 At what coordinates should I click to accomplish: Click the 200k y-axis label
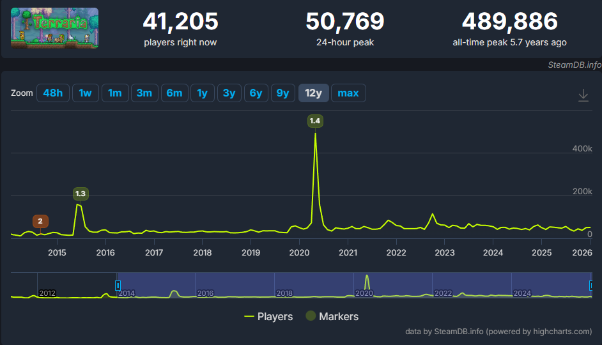pos(582,191)
